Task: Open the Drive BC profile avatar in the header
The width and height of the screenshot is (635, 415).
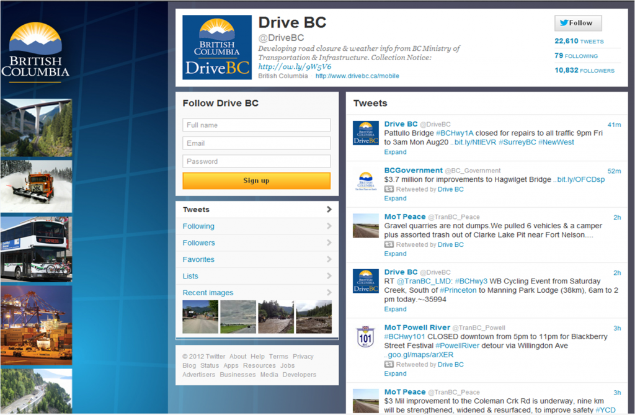Action: (x=216, y=47)
